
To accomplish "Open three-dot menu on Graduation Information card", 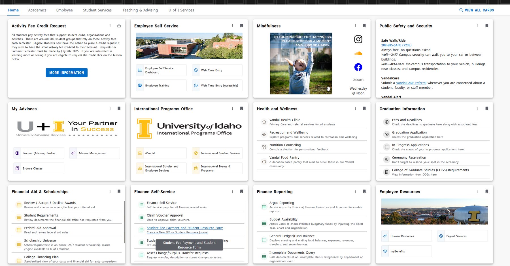I will tap(478, 109).
